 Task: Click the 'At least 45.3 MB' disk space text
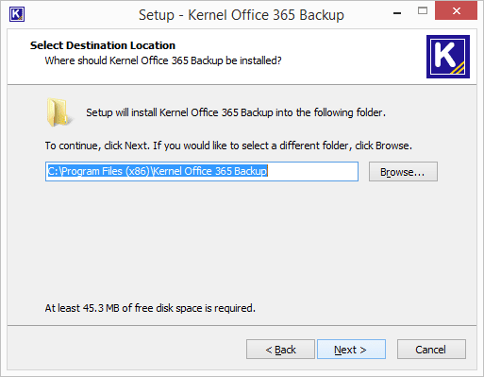[x=150, y=308]
